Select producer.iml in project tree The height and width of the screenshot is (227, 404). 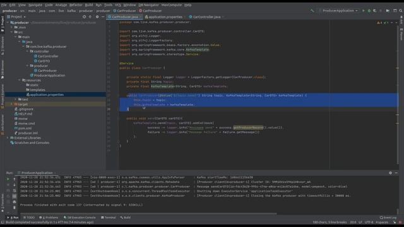(28, 133)
